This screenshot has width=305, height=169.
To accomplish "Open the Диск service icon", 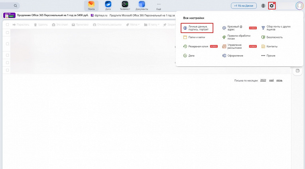I will point(108,6).
